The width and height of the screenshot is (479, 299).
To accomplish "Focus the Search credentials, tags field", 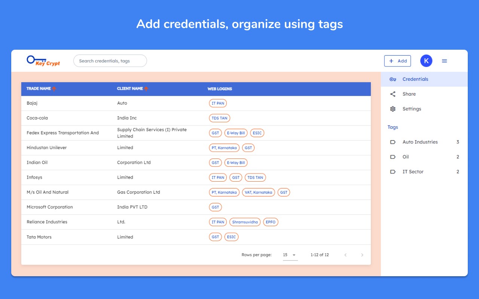I will [x=110, y=61].
